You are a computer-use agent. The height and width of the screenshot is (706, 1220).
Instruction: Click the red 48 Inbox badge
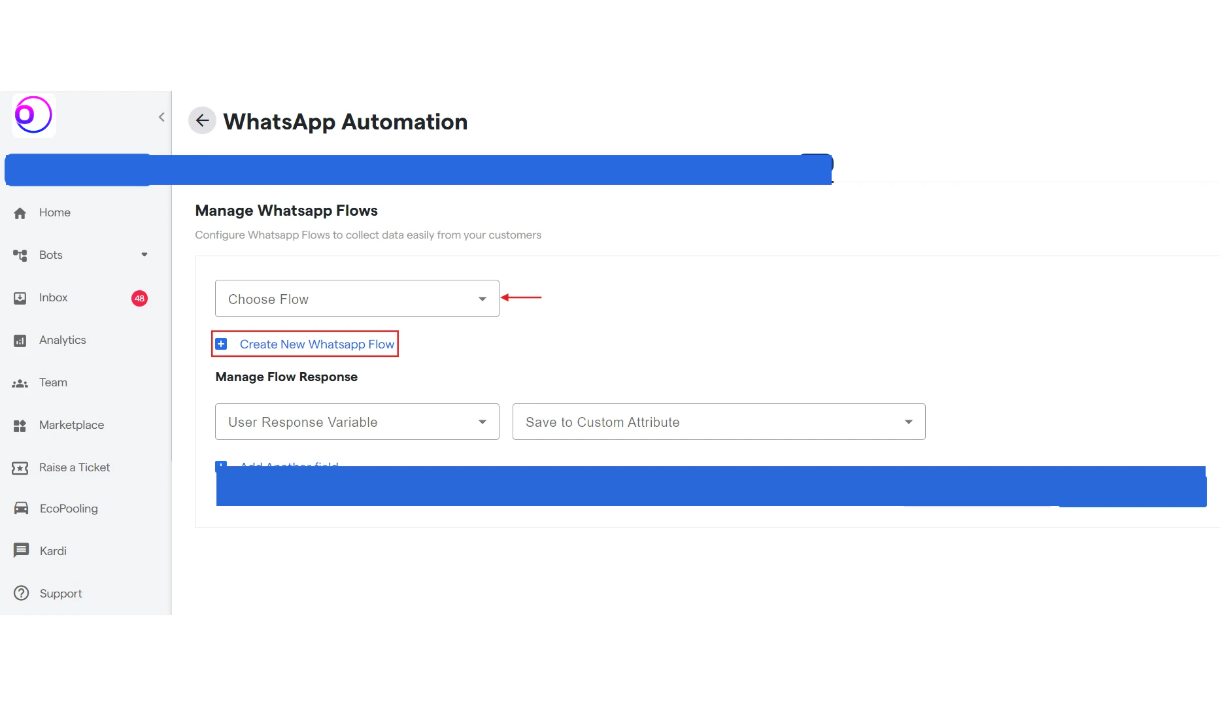(x=139, y=298)
